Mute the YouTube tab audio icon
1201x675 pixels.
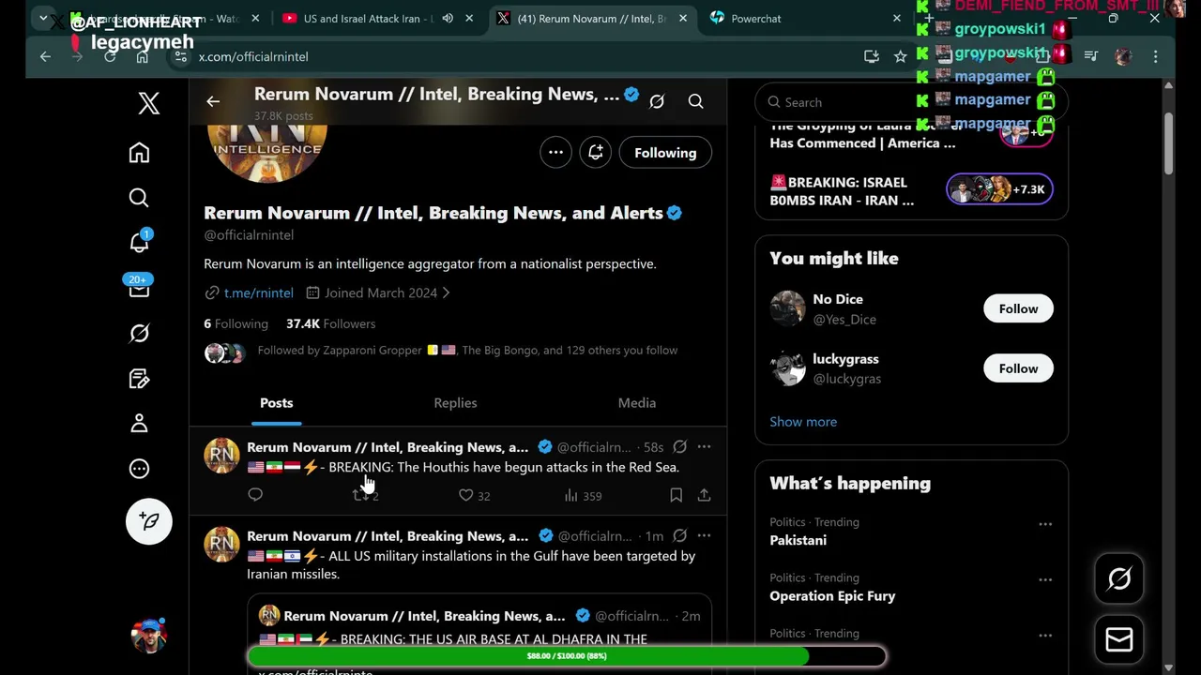[448, 18]
